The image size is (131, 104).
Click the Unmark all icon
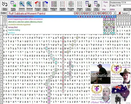tap(79, 4)
